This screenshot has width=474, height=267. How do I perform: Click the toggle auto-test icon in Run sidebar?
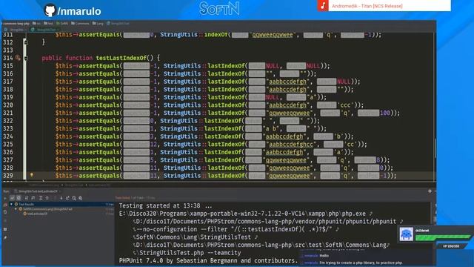pos(5,213)
